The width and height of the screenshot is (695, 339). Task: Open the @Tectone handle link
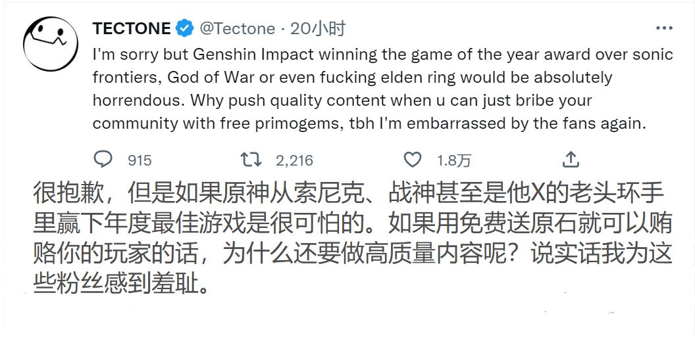pos(237,29)
